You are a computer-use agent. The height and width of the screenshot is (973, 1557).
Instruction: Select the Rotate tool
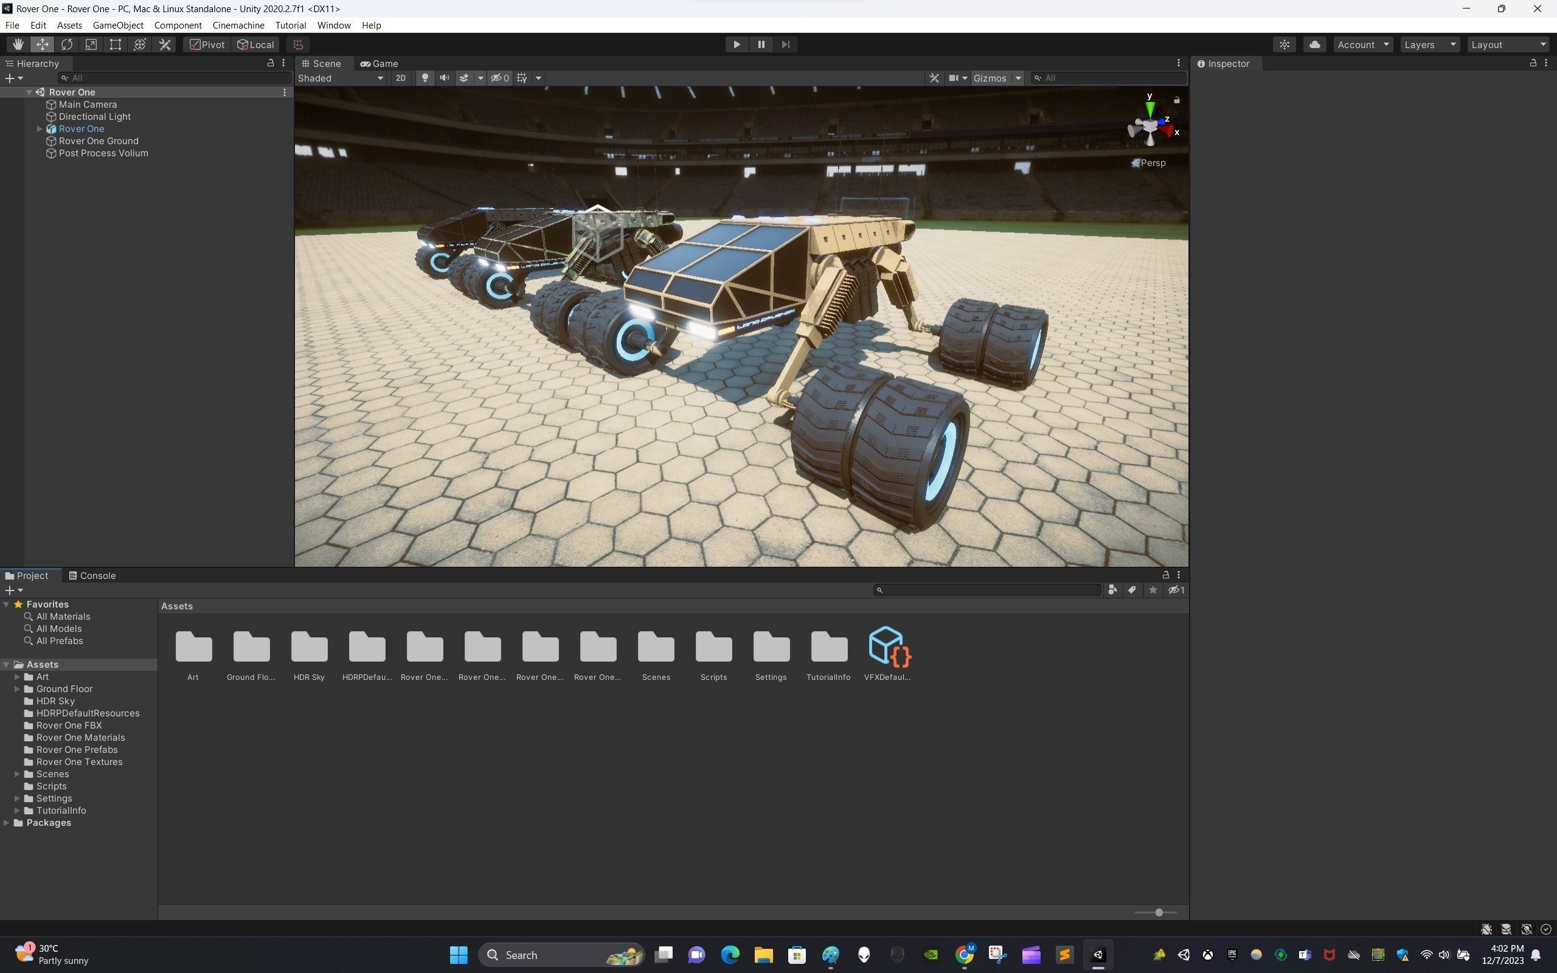coord(67,44)
